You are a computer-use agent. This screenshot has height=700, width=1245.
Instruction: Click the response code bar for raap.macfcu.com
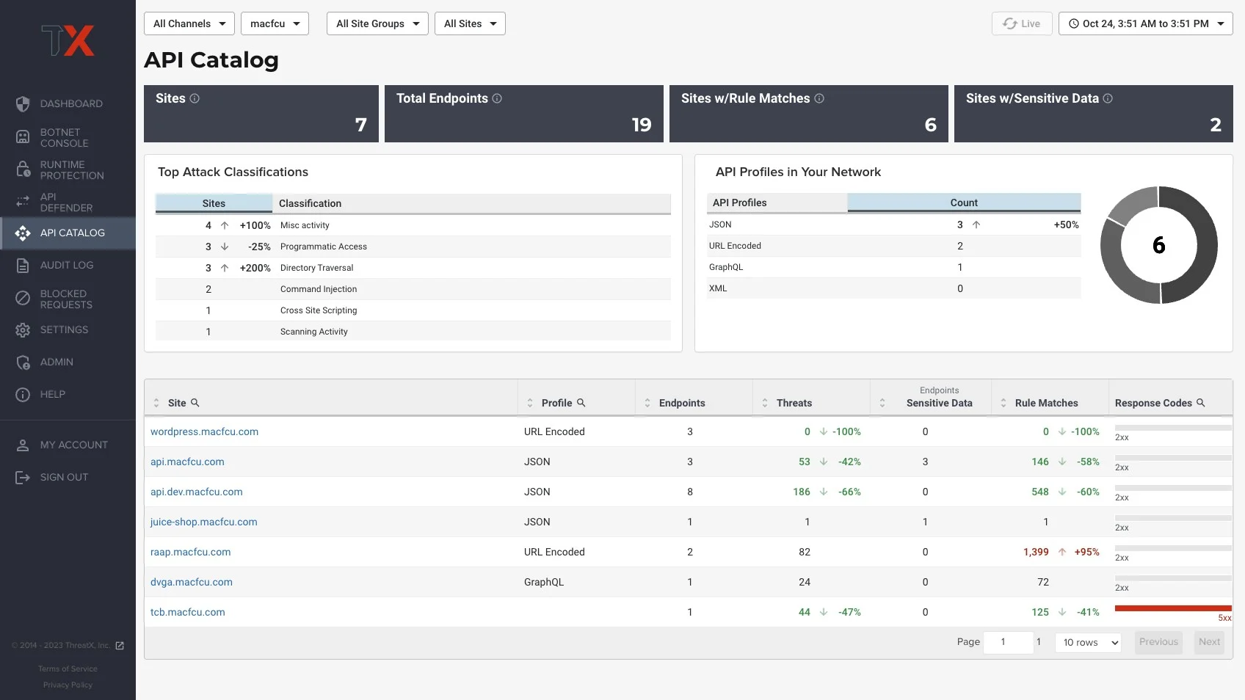1173,548
